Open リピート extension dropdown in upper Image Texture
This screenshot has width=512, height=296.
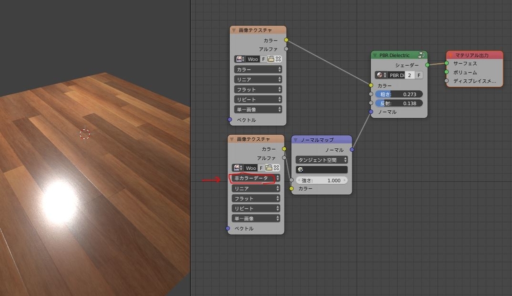pyautogui.click(x=258, y=99)
